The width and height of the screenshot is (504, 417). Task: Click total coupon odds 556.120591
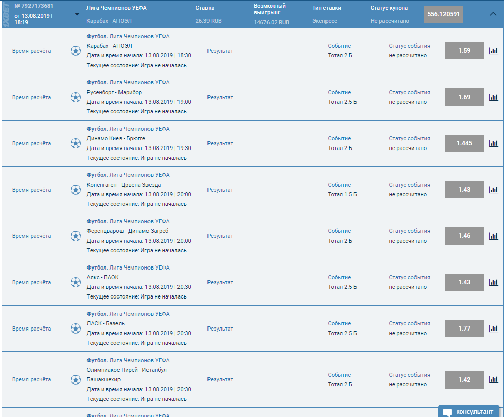pyautogui.click(x=443, y=14)
